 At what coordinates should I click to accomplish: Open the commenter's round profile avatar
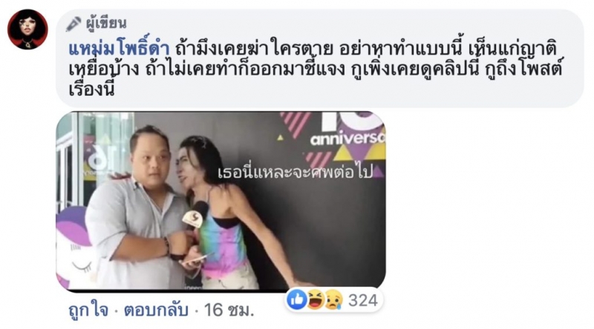pyautogui.click(x=27, y=30)
